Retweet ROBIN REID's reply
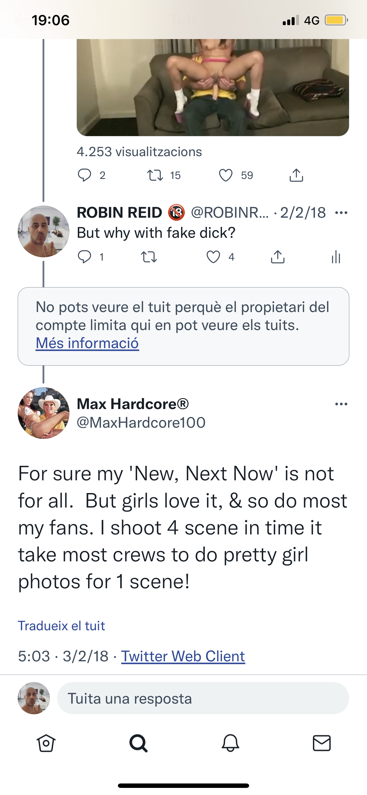367x795 pixels. (x=149, y=257)
